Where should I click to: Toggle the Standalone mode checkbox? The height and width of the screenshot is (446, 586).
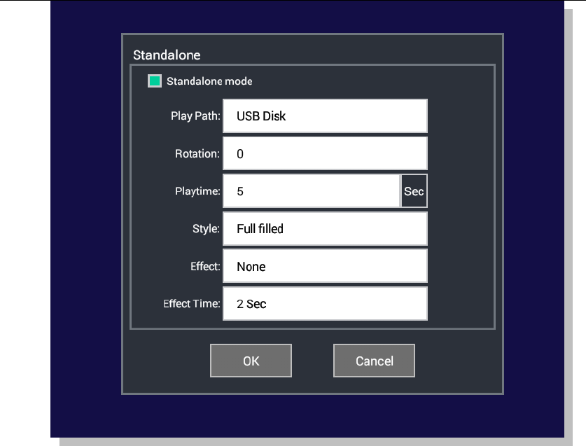coord(154,81)
